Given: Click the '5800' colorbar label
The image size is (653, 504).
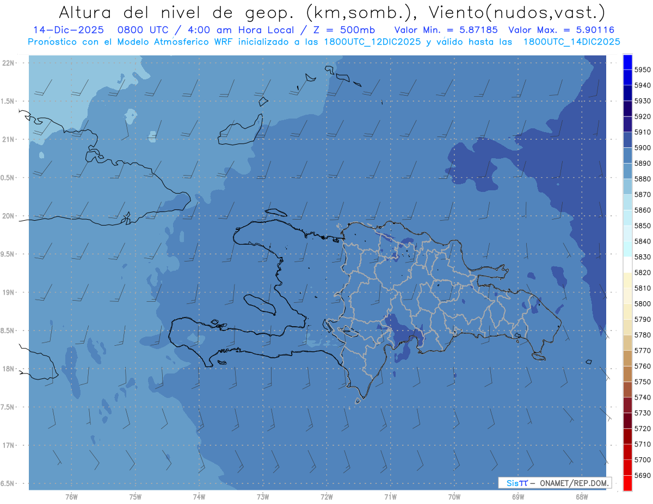Looking at the screenshot, I should click(x=643, y=303).
